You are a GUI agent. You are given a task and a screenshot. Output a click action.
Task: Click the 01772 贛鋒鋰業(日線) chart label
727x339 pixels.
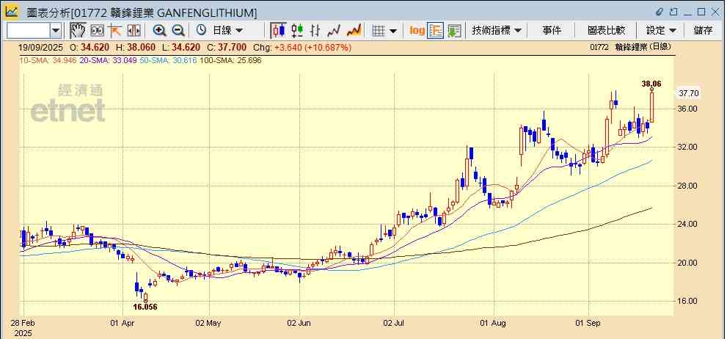pos(630,47)
